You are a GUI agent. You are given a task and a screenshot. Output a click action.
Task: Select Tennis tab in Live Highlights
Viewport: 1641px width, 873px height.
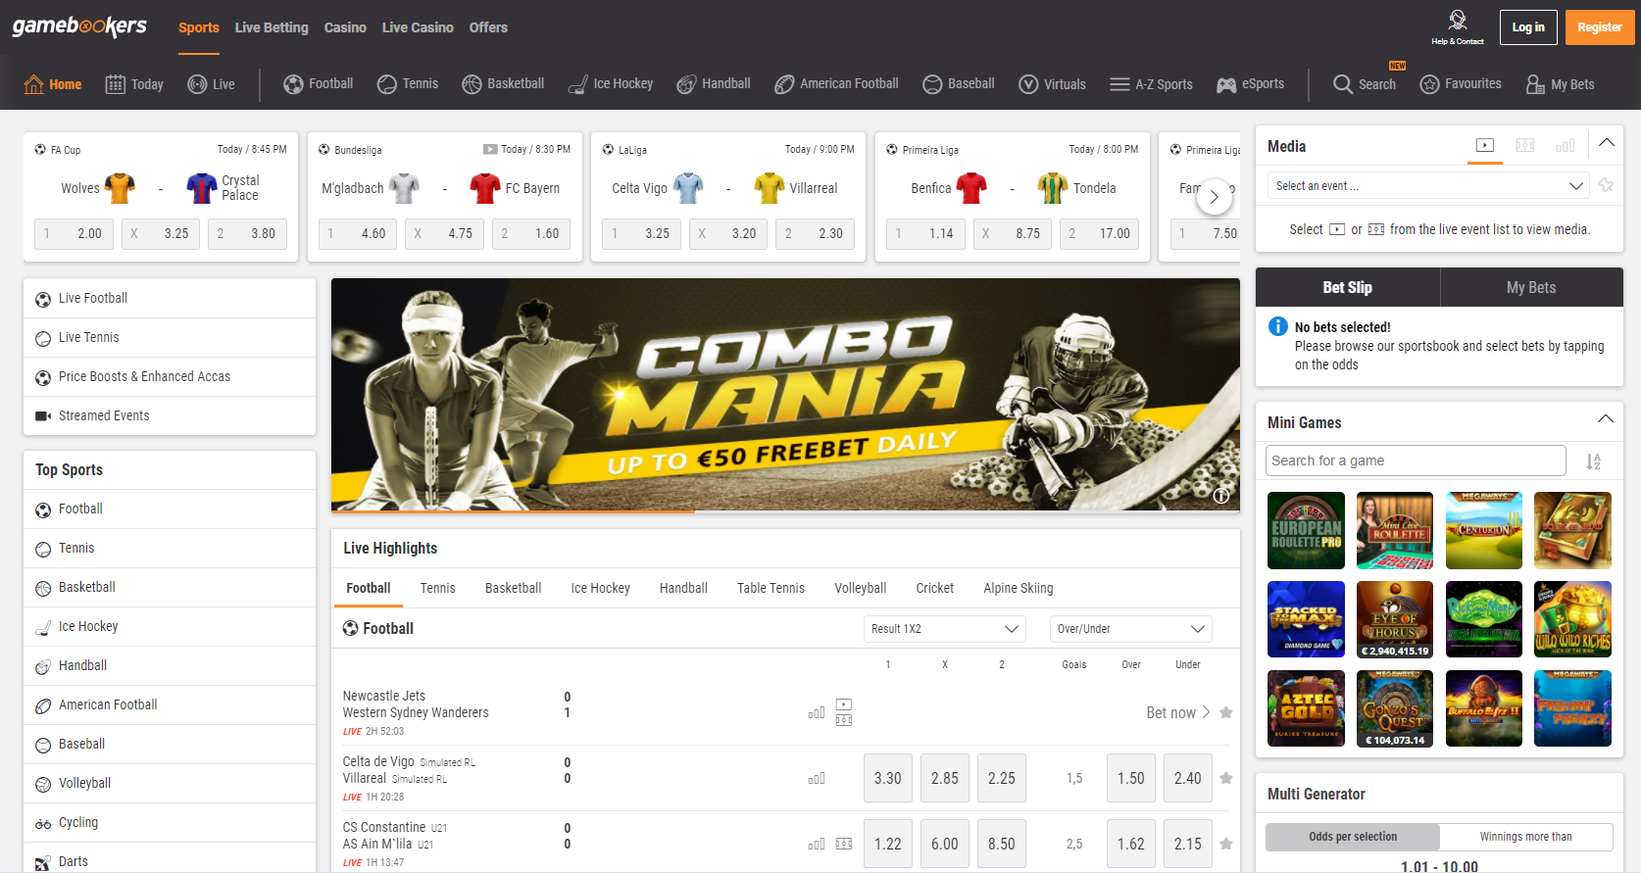(437, 588)
